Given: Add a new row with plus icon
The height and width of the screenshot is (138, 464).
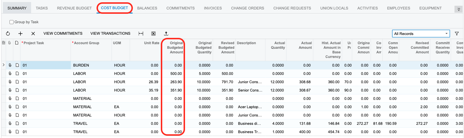Looking at the screenshot, I should 20,34.
